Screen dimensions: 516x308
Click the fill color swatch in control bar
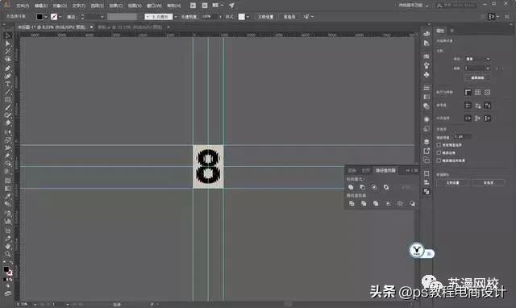click(x=40, y=17)
